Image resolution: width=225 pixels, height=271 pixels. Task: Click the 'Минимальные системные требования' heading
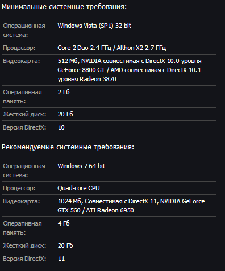coord(64,7)
